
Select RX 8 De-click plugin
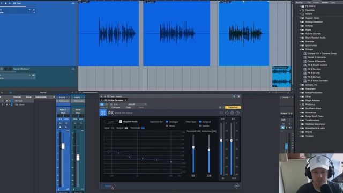(314, 69)
